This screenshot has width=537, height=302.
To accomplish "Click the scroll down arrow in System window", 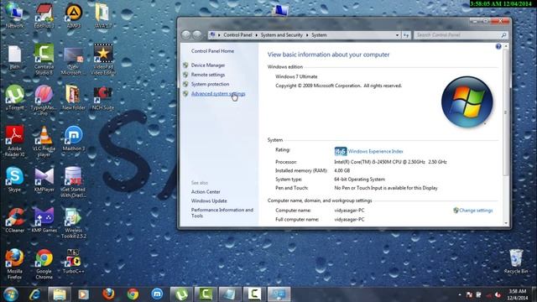I will click(506, 223).
